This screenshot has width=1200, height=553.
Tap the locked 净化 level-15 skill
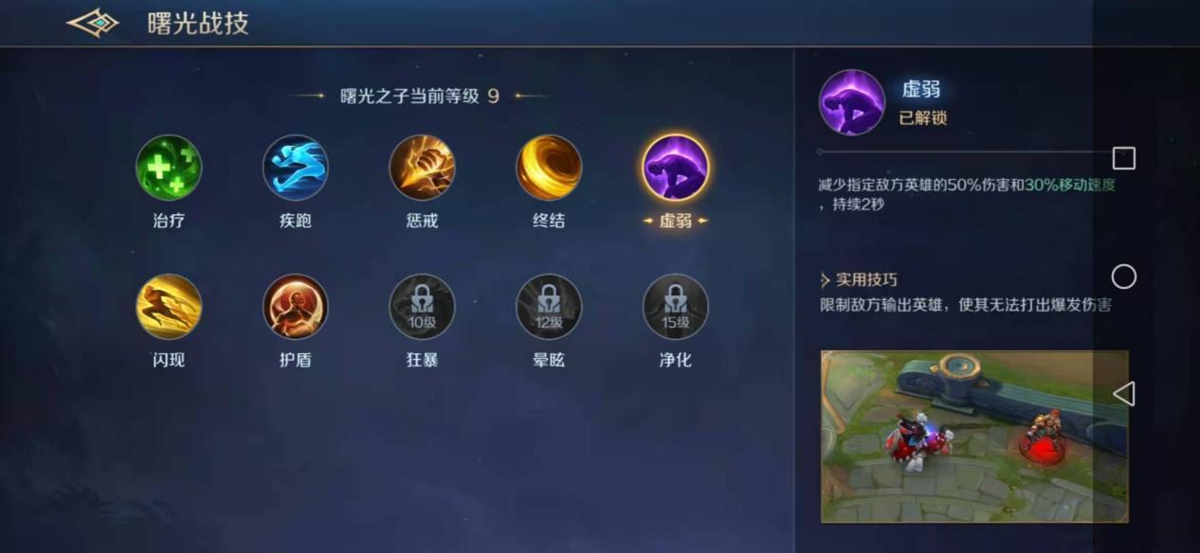[x=676, y=307]
